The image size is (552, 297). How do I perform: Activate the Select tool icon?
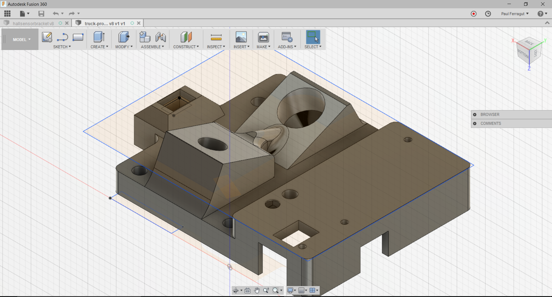(313, 37)
